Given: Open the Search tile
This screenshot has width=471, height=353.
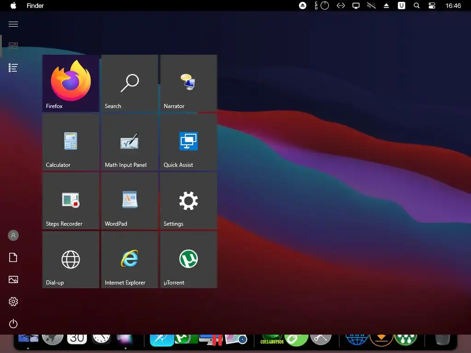Looking at the screenshot, I should click(130, 83).
